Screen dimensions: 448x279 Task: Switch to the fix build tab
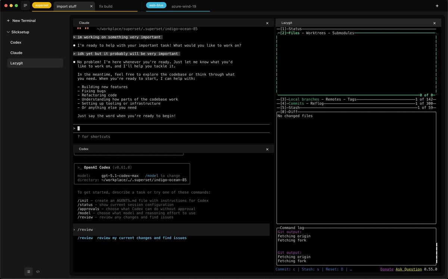[x=106, y=6]
